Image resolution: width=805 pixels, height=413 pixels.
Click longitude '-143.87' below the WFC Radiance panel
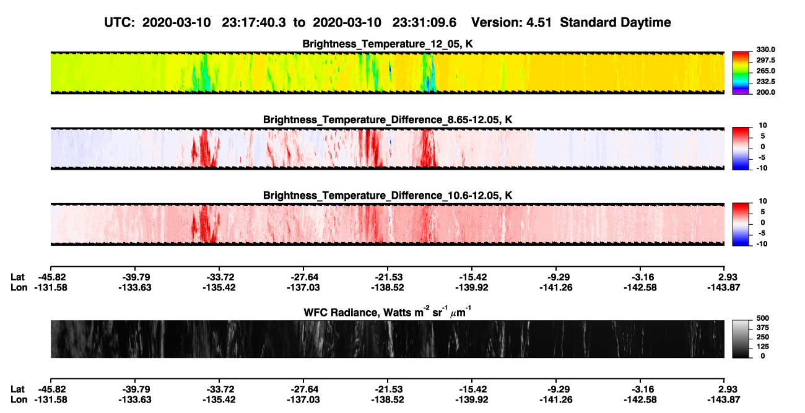[724, 399]
